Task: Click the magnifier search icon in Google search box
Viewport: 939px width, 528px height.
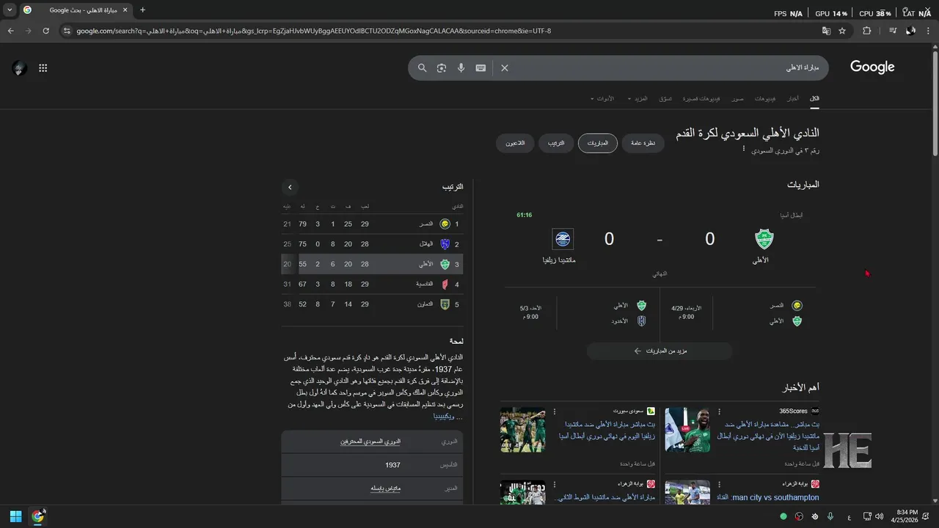Action: tap(422, 67)
